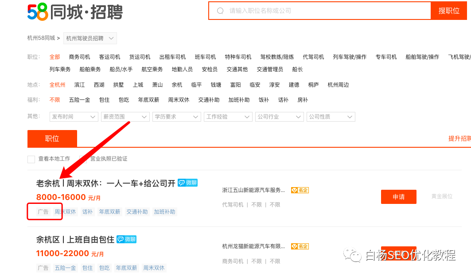Open the 杭州58同城 breadcrumb link
The image size is (471, 276).
coord(41,38)
